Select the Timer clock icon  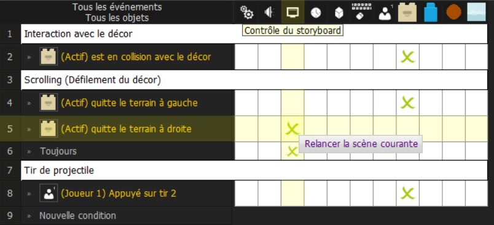coord(316,13)
